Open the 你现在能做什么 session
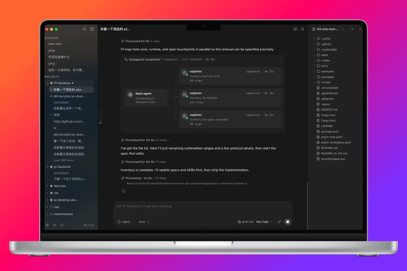The height and width of the screenshot is (271, 407). tap(59, 57)
